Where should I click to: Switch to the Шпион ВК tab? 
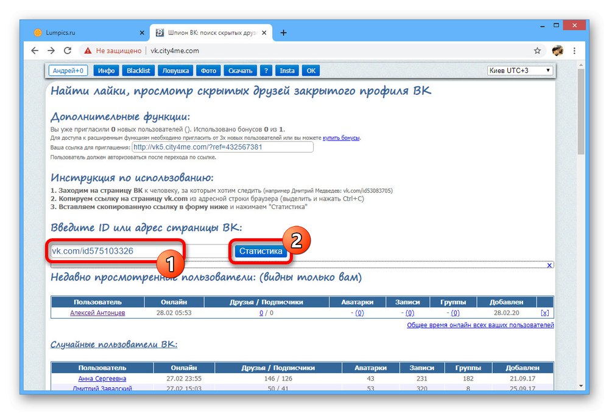(x=211, y=33)
